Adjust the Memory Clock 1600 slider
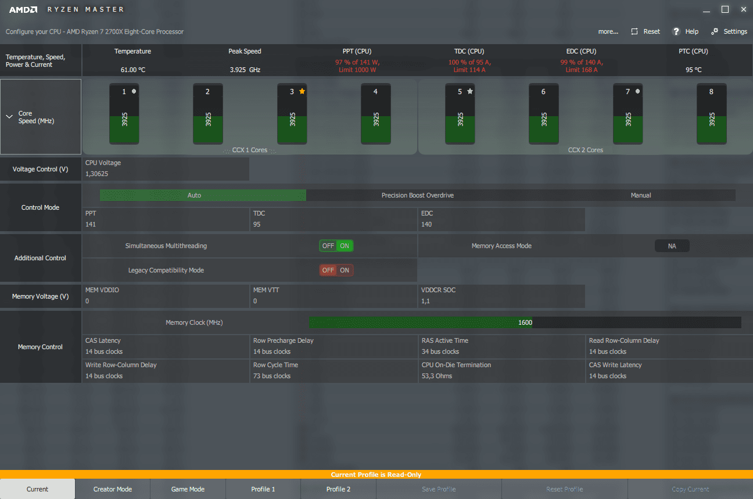This screenshot has width=753, height=499. click(525, 322)
